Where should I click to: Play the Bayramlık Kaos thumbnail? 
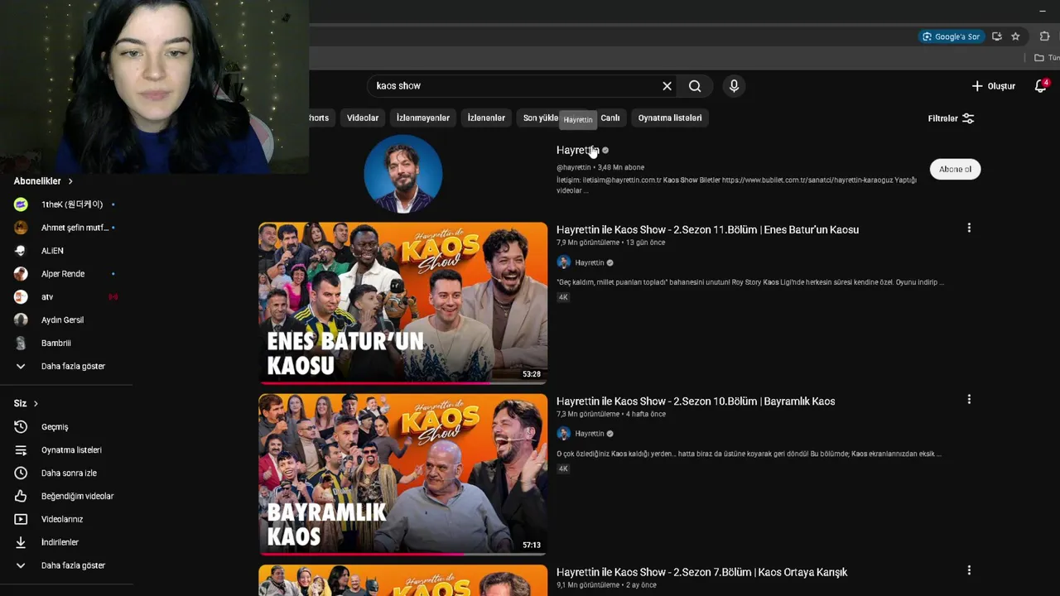tap(403, 474)
